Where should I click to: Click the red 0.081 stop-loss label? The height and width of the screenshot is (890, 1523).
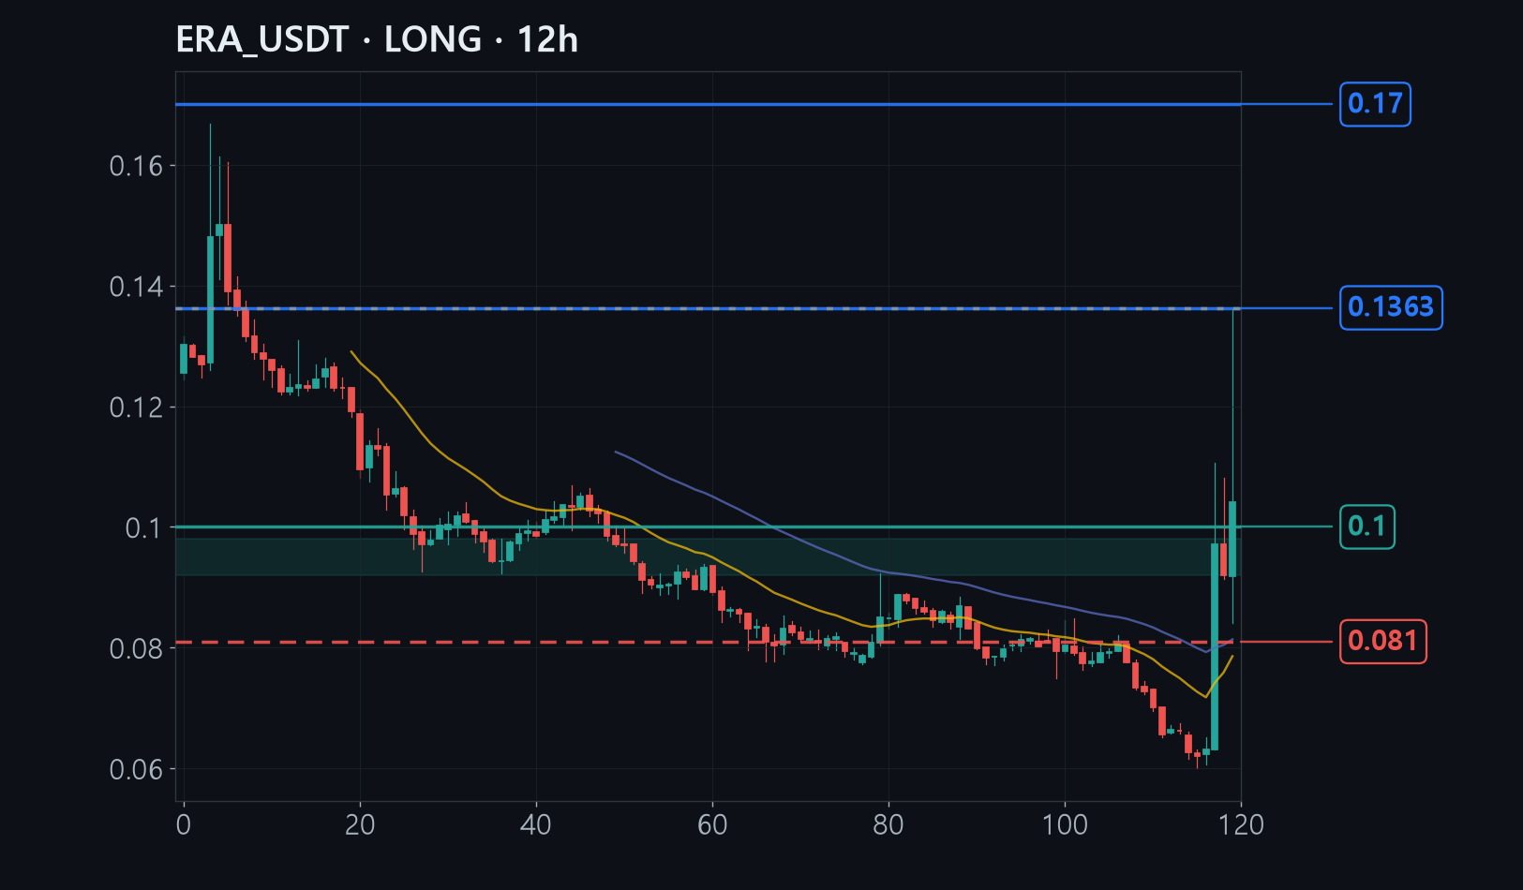coord(1383,642)
